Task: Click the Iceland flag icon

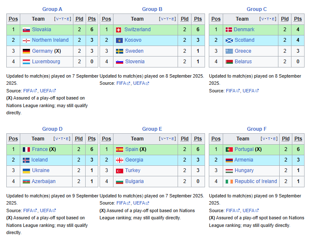Action: point(26,160)
